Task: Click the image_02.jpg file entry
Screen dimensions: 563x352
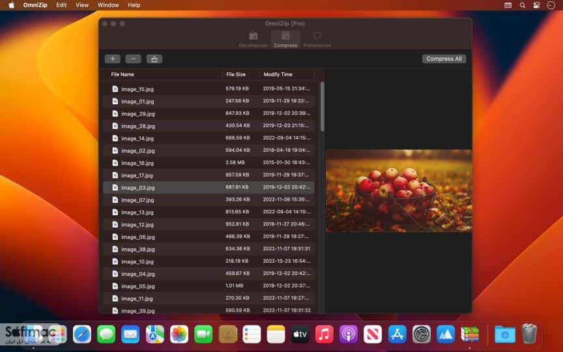Action: click(x=209, y=151)
